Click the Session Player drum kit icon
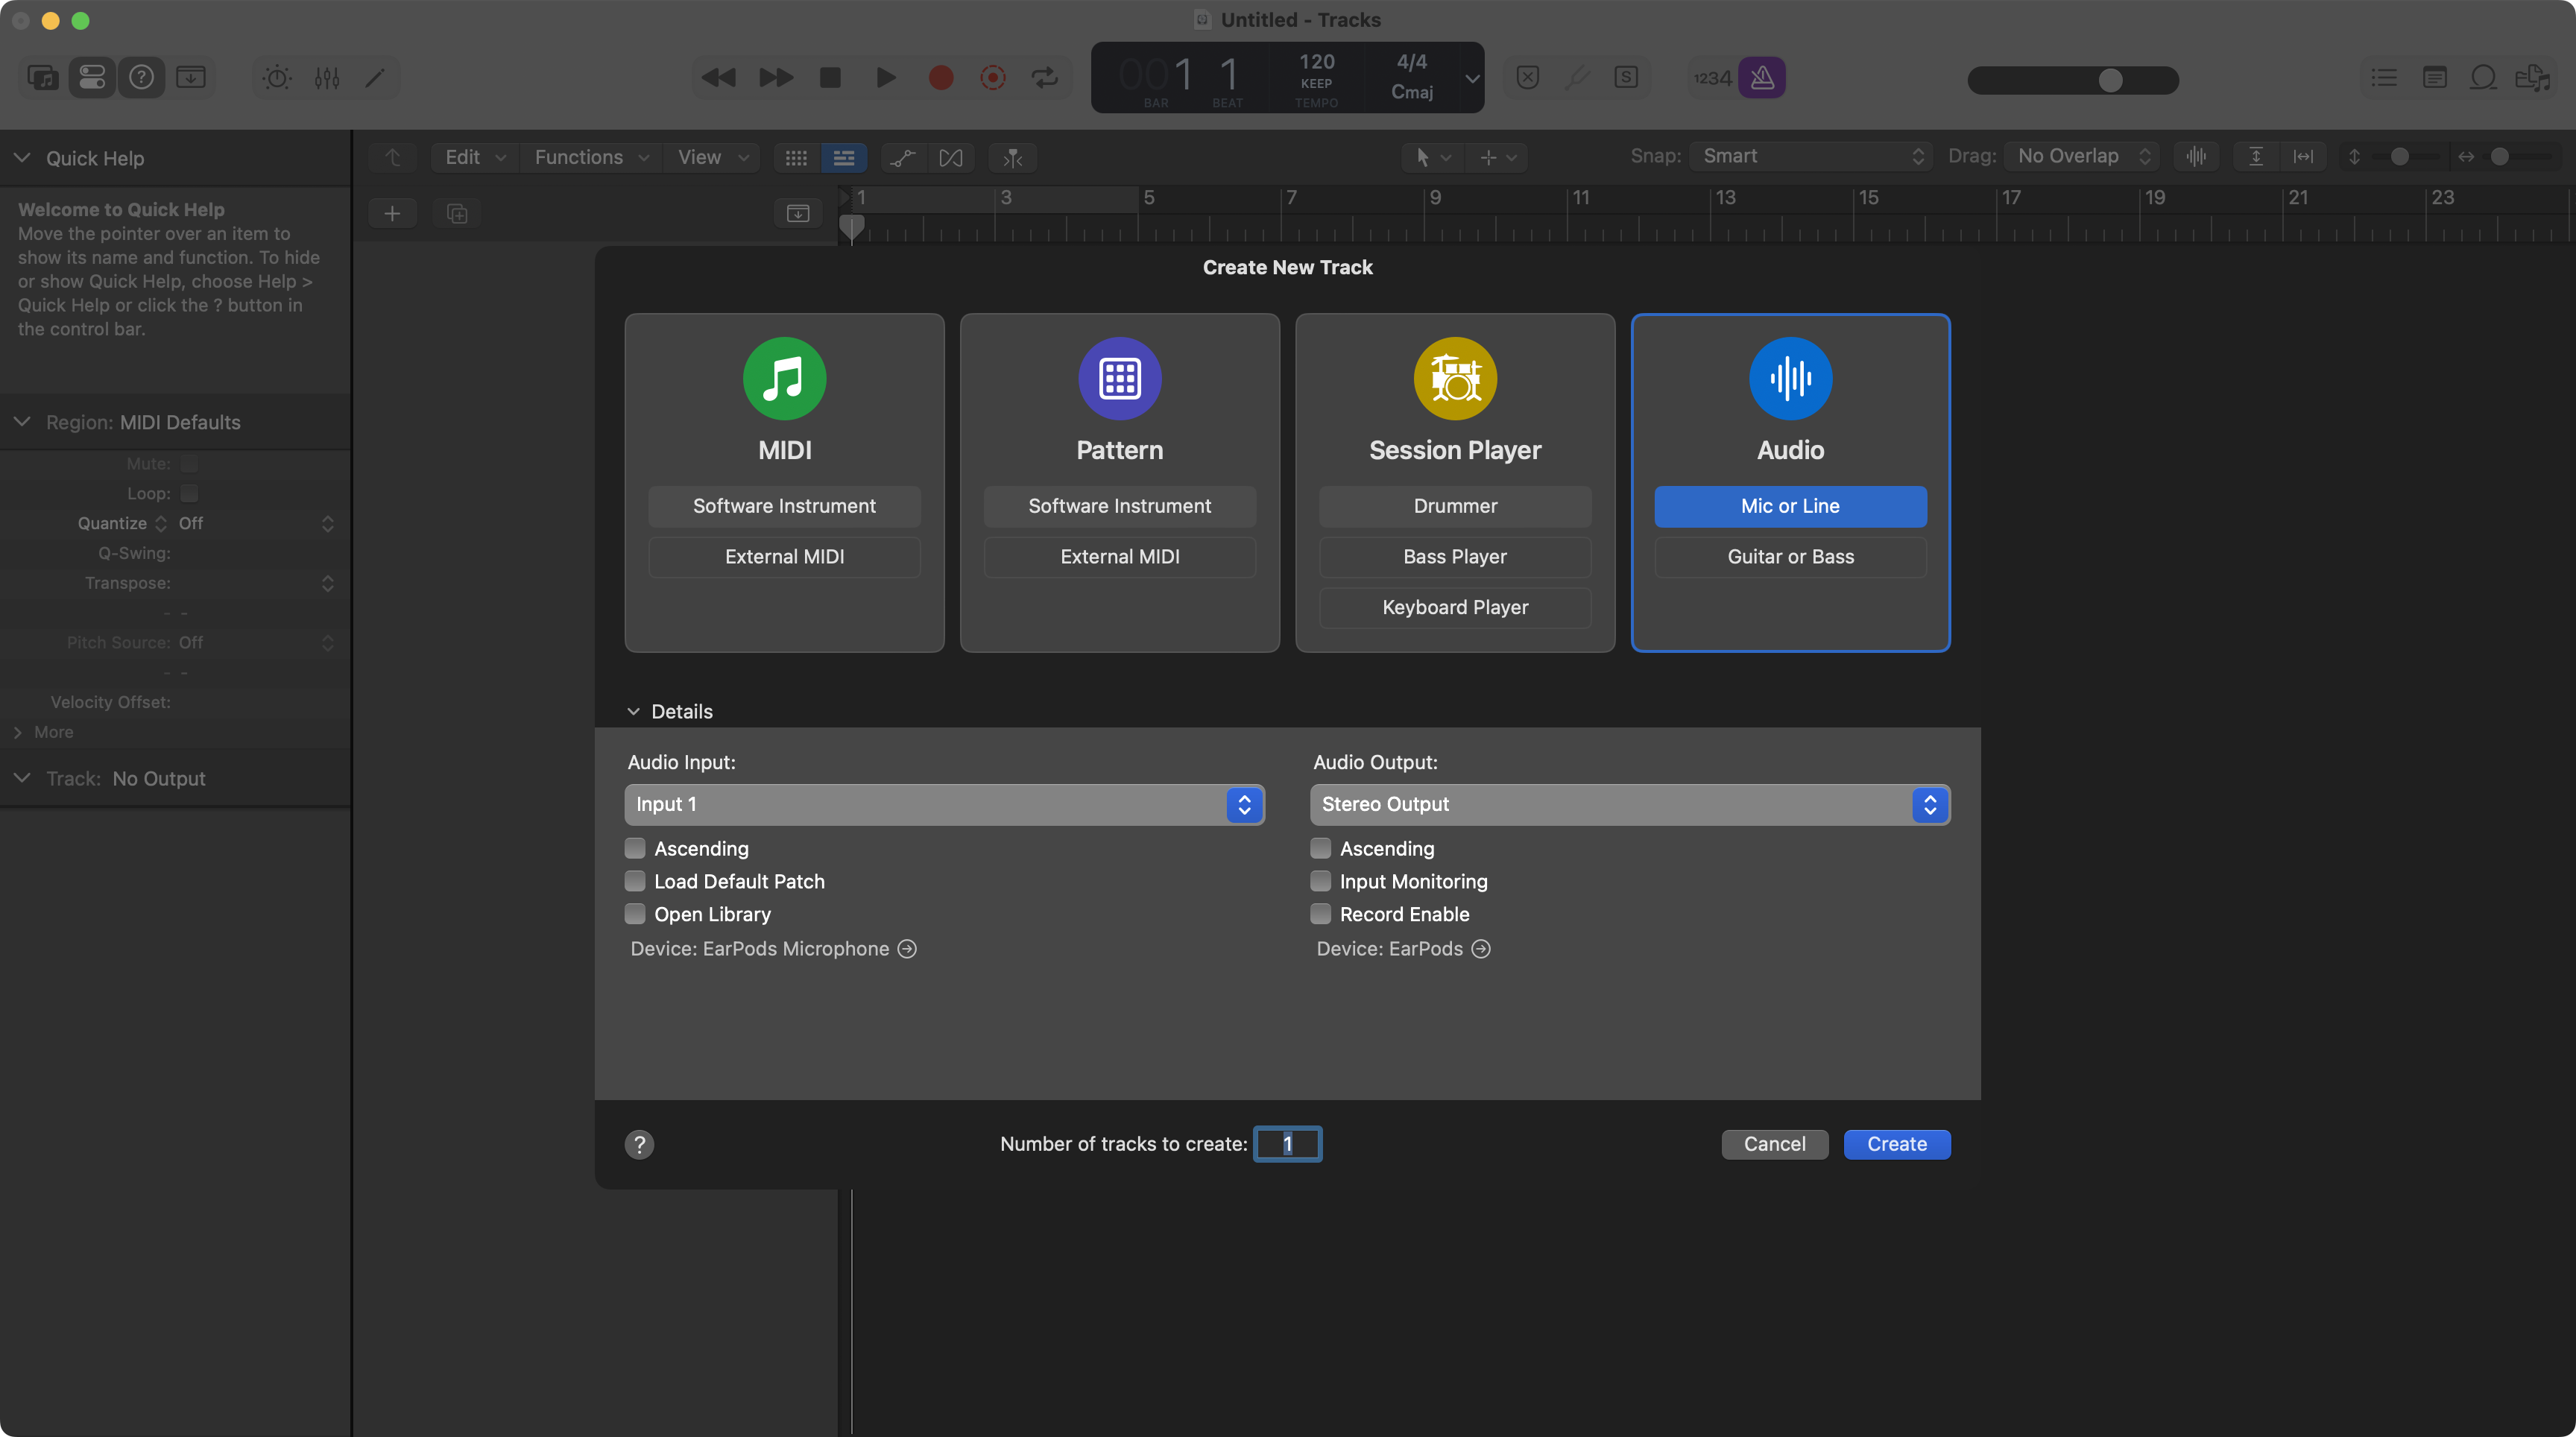2576x1437 pixels. tap(1455, 378)
